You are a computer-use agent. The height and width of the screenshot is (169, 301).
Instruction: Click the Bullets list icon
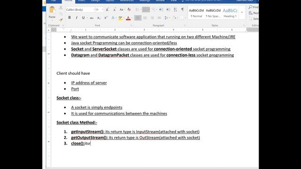point(137,9)
